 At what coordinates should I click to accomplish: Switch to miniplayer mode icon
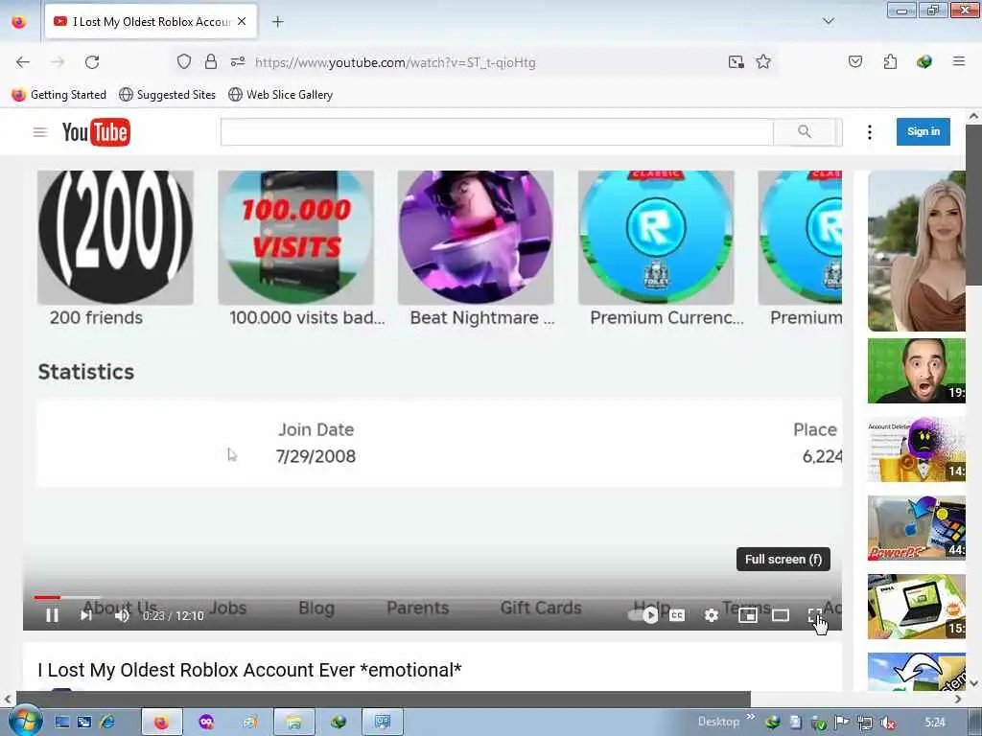[748, 616]
